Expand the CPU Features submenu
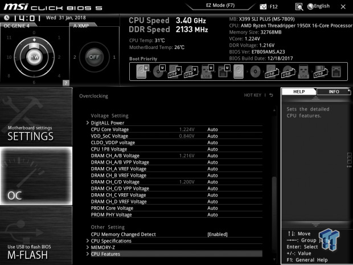The height and width of the screenshot is (265, 353). point(174,254)
